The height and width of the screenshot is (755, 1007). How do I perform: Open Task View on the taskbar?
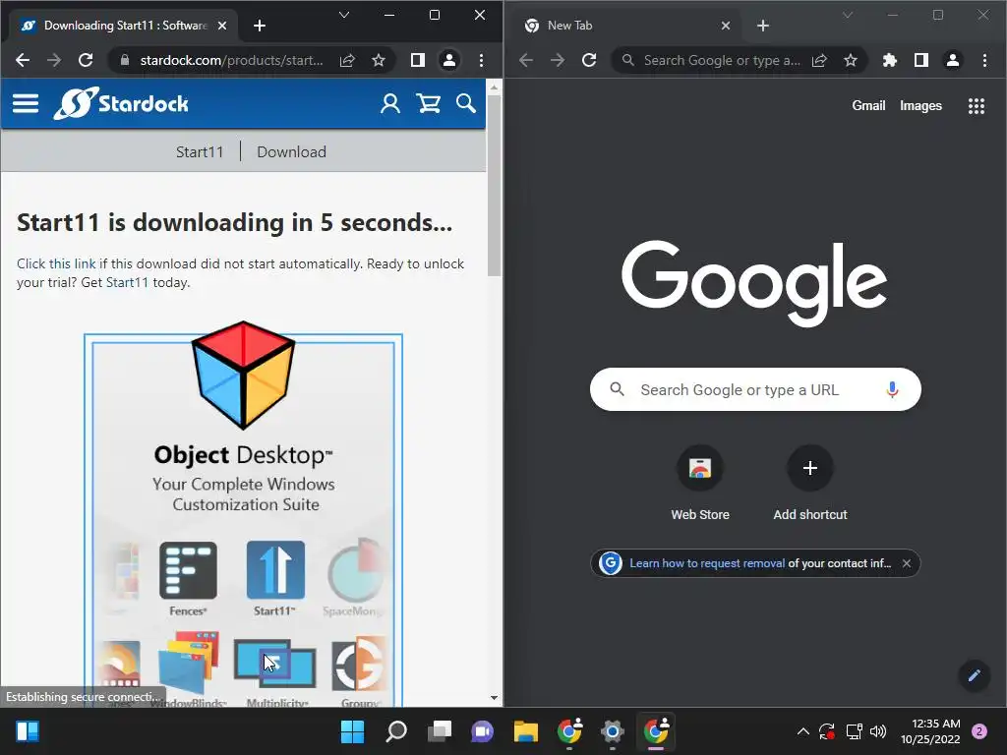pos(440,731)
